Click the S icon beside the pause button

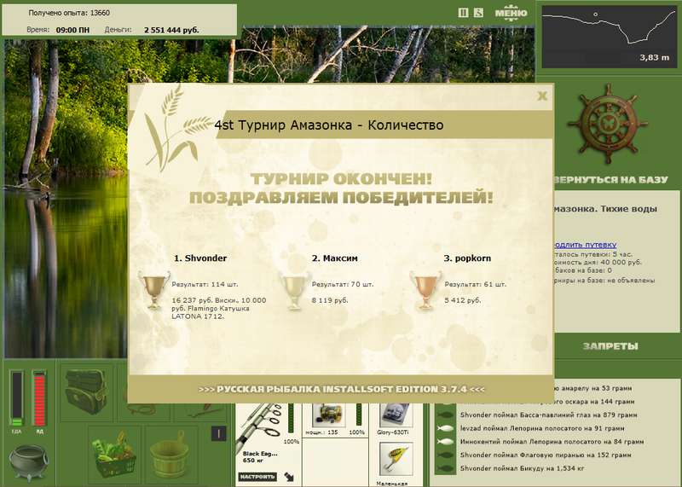478,13
